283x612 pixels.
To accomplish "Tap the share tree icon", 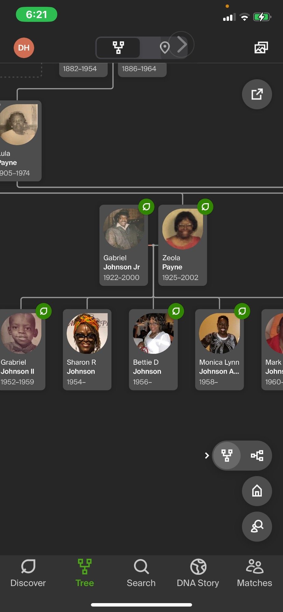I will [x=257, y=94].
